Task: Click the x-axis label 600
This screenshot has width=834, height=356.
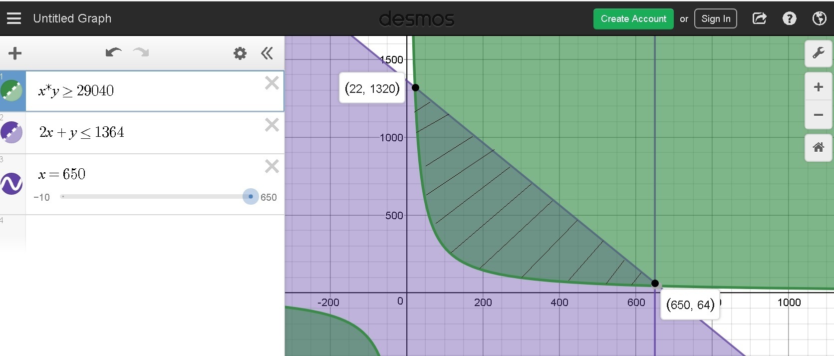Action: pyautogui.click(x=636, y=303)
